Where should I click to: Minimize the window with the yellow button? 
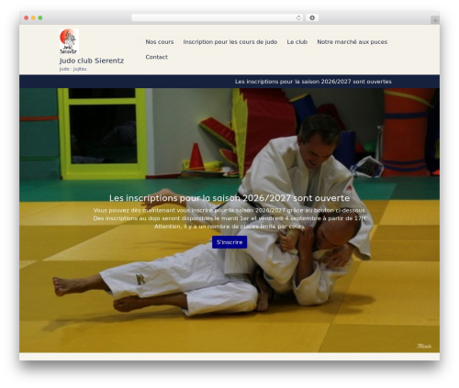point(33,18)
